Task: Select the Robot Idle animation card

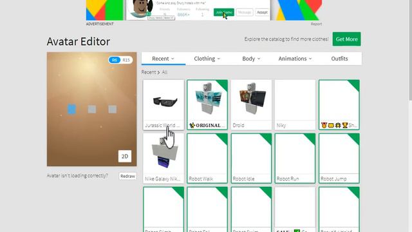Action: pyautogui.click(x=251, y=158)
